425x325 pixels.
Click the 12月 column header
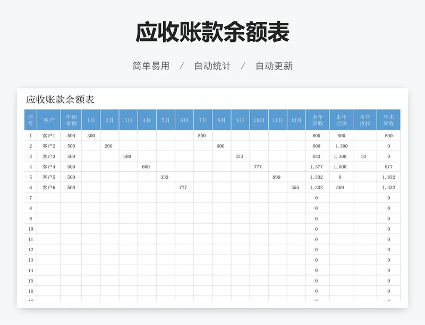(x=296, y=120)
